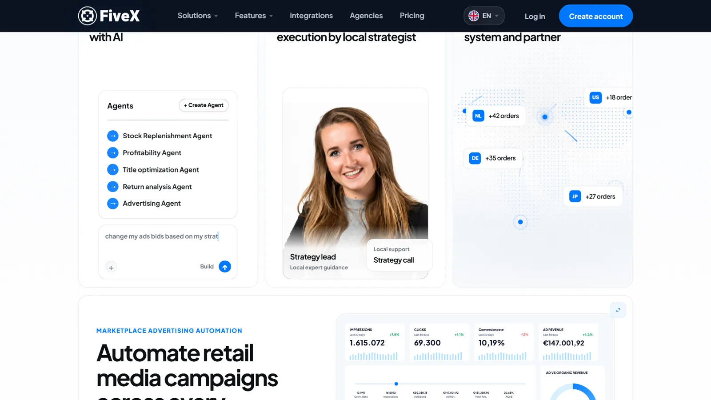
Task: Open the Integrations page
Action: (x=311, y=16)
